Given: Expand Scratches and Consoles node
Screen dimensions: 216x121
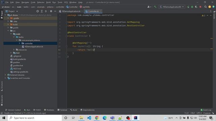Looking at the screenshot, I should click(x=5, y=78).
